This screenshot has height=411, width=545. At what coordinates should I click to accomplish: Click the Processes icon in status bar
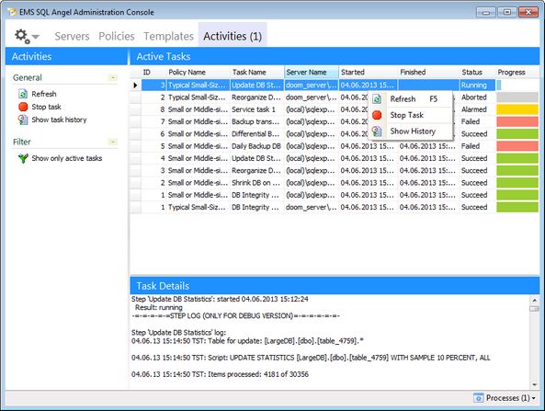pos(479,397)
